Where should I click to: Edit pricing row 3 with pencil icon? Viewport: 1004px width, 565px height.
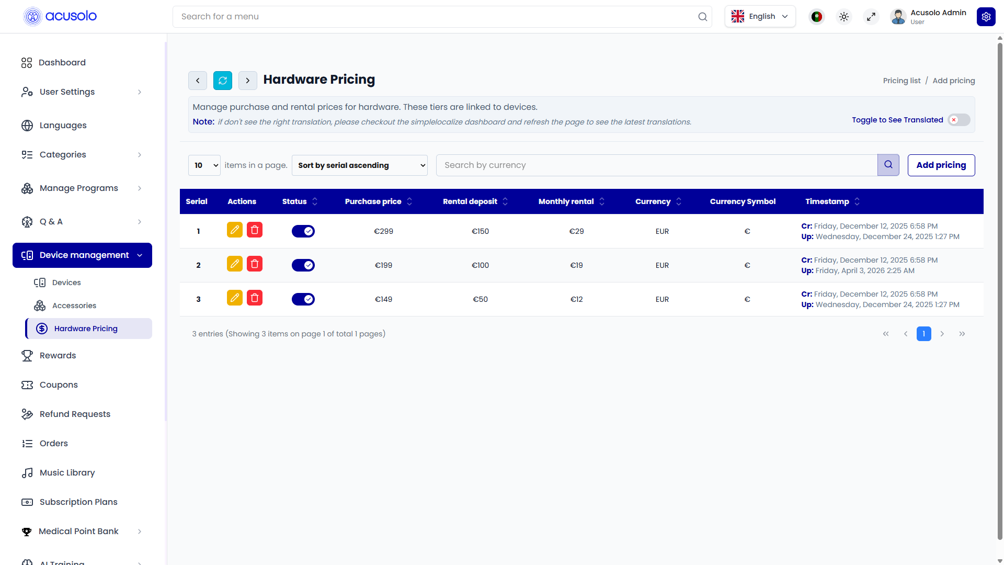[235, 298]
